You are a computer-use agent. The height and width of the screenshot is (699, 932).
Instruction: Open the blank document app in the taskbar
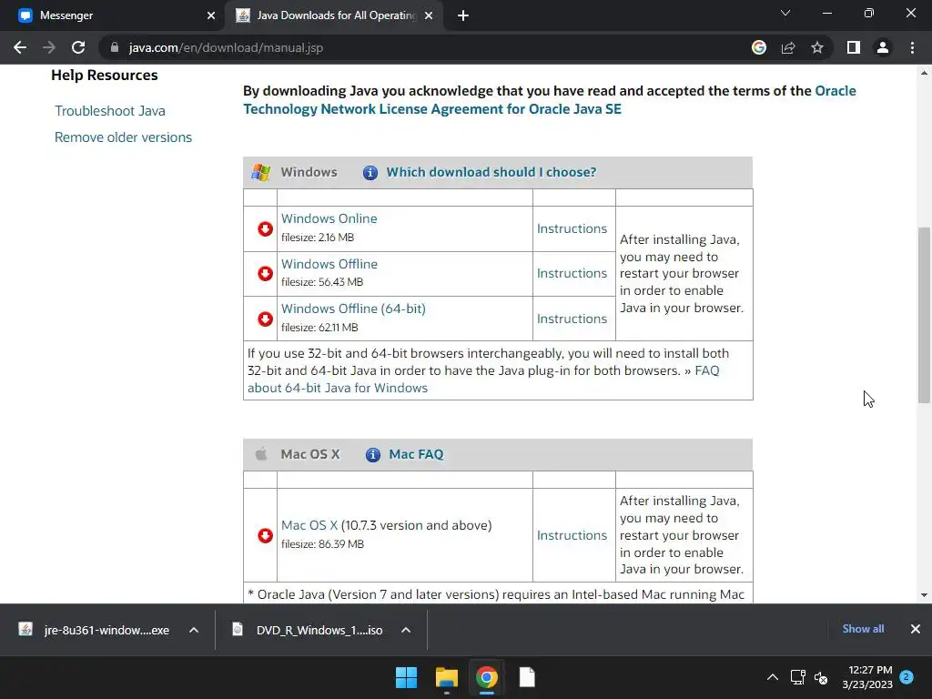tap(527, 677)
